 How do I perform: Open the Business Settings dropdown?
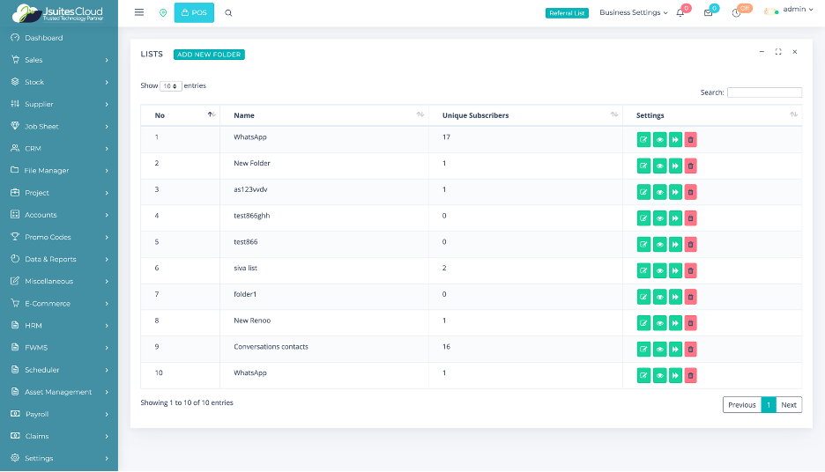(633, 13)
